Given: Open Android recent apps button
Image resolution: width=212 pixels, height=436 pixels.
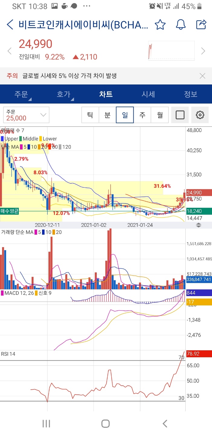Looking at the screenshot, I should [x=46, y=423].
